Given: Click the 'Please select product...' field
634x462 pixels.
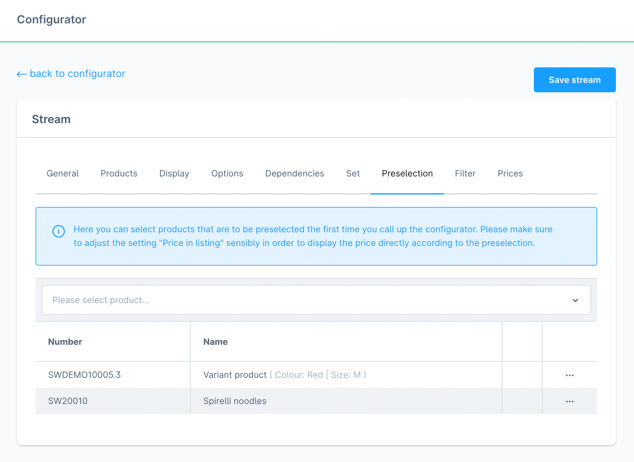Looking at the screenshot, I should [316, 300].
